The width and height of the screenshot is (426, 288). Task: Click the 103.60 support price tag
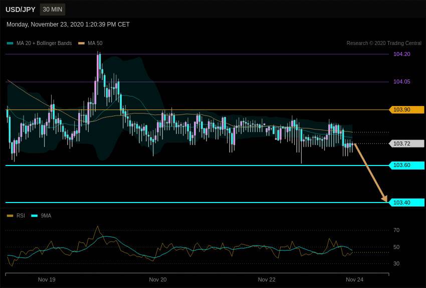[x=407, y=165]
